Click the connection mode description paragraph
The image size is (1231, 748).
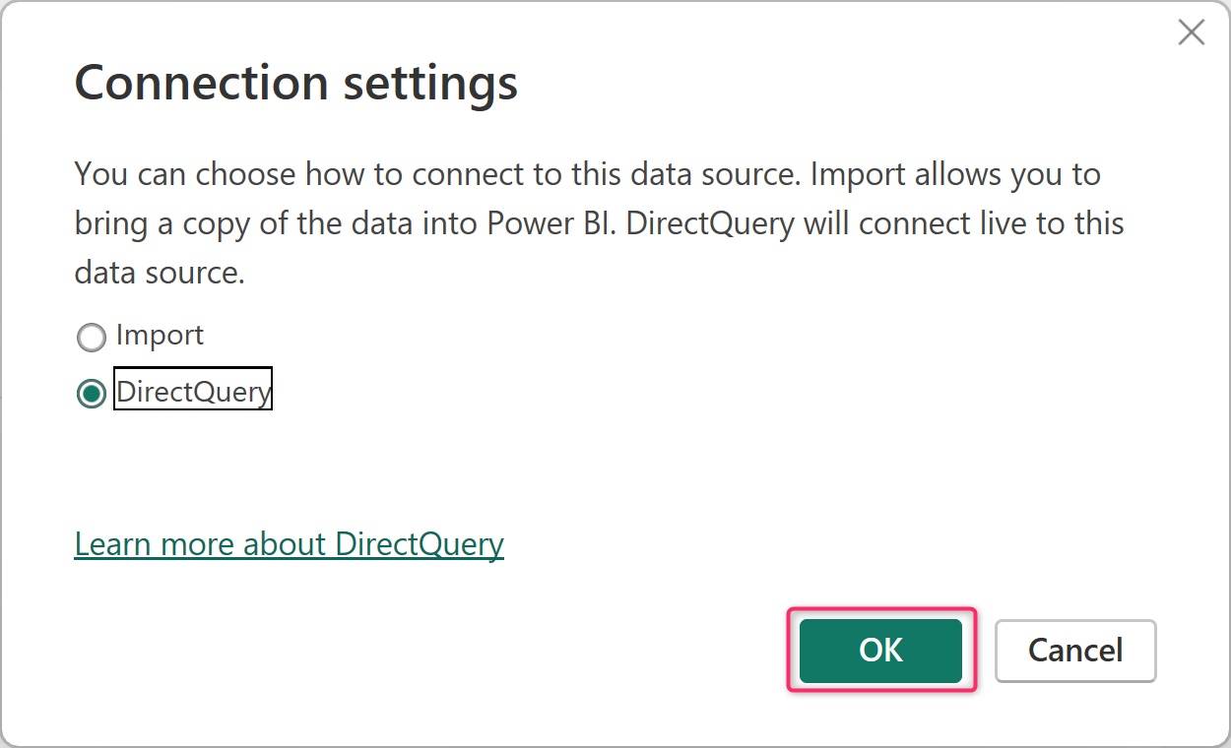point(599,223)
